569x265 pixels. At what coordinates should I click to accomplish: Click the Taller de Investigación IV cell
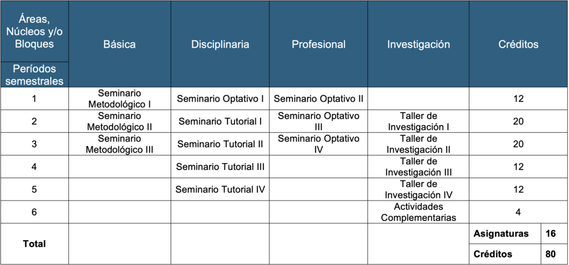coord(418,189)
